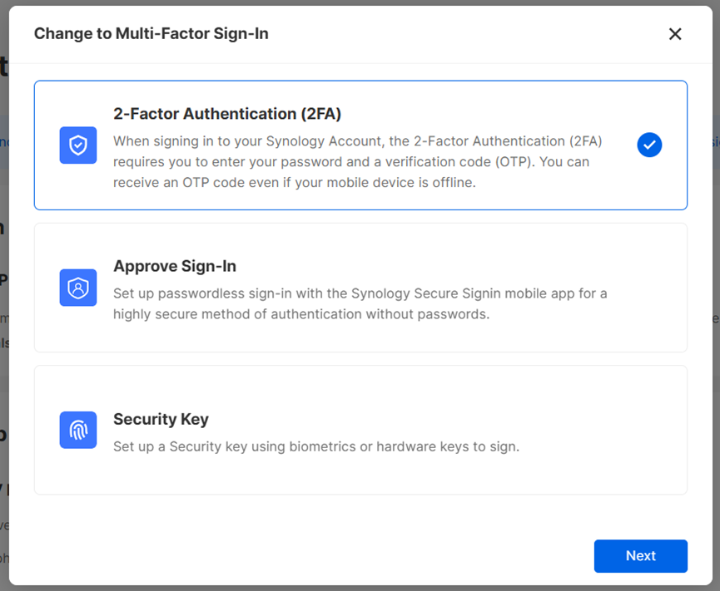Screen dimensions: 720x591
Task: Click the Security Key fingerprint icon
Action: [x=78, y=430]
